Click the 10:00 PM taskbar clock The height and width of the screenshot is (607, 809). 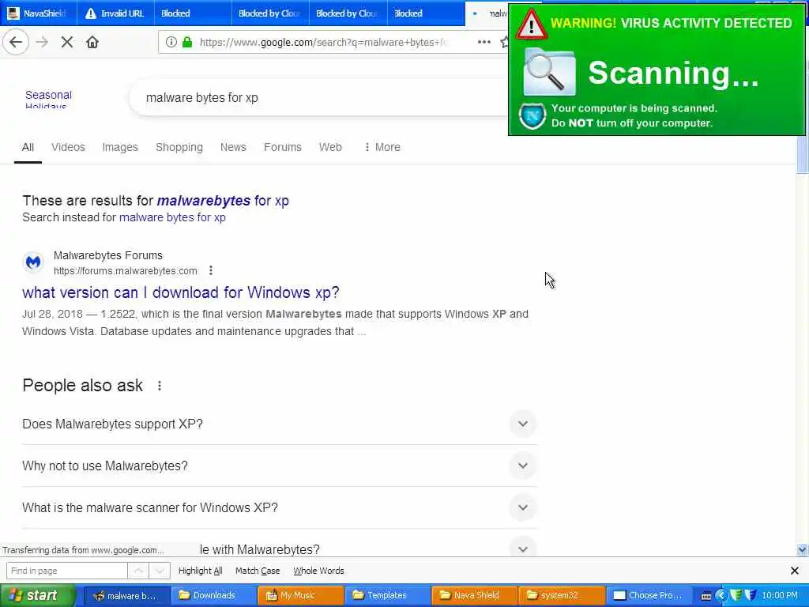click(x=780, y=596)
